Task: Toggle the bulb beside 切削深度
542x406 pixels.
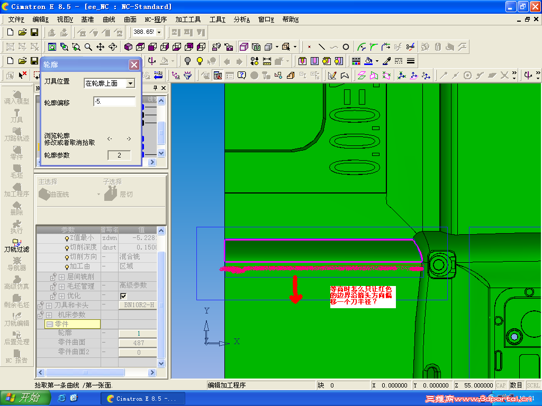Action: [67, 248]
